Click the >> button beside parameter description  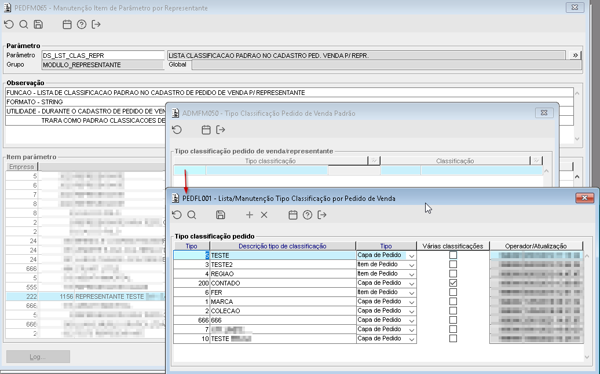point(575,56)
